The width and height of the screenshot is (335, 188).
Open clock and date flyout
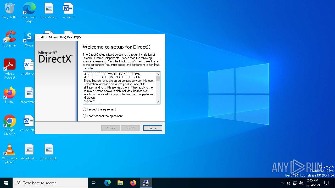313,183
